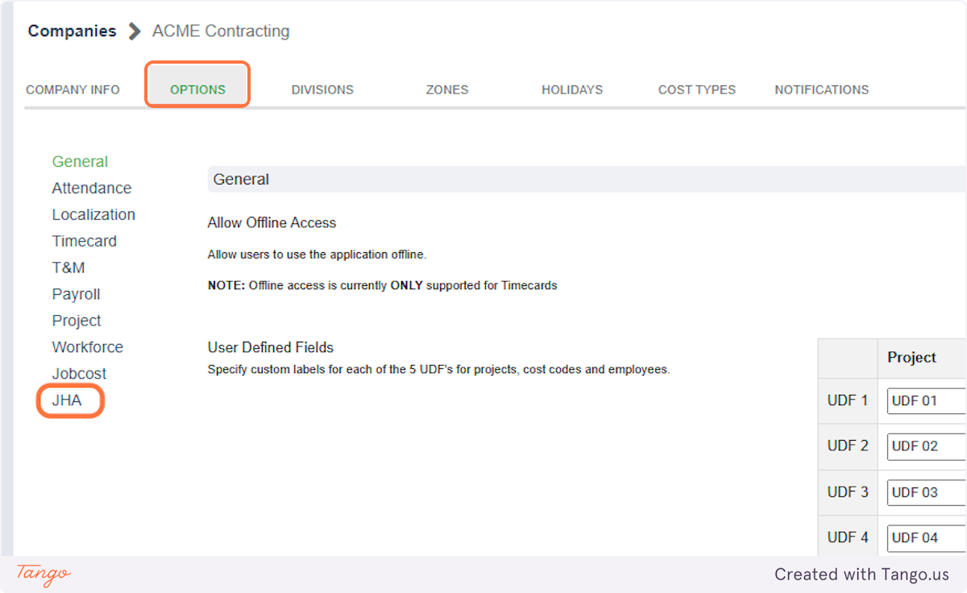Switch to the Notifications tab
Screen dimensions: 967x593
822,89
